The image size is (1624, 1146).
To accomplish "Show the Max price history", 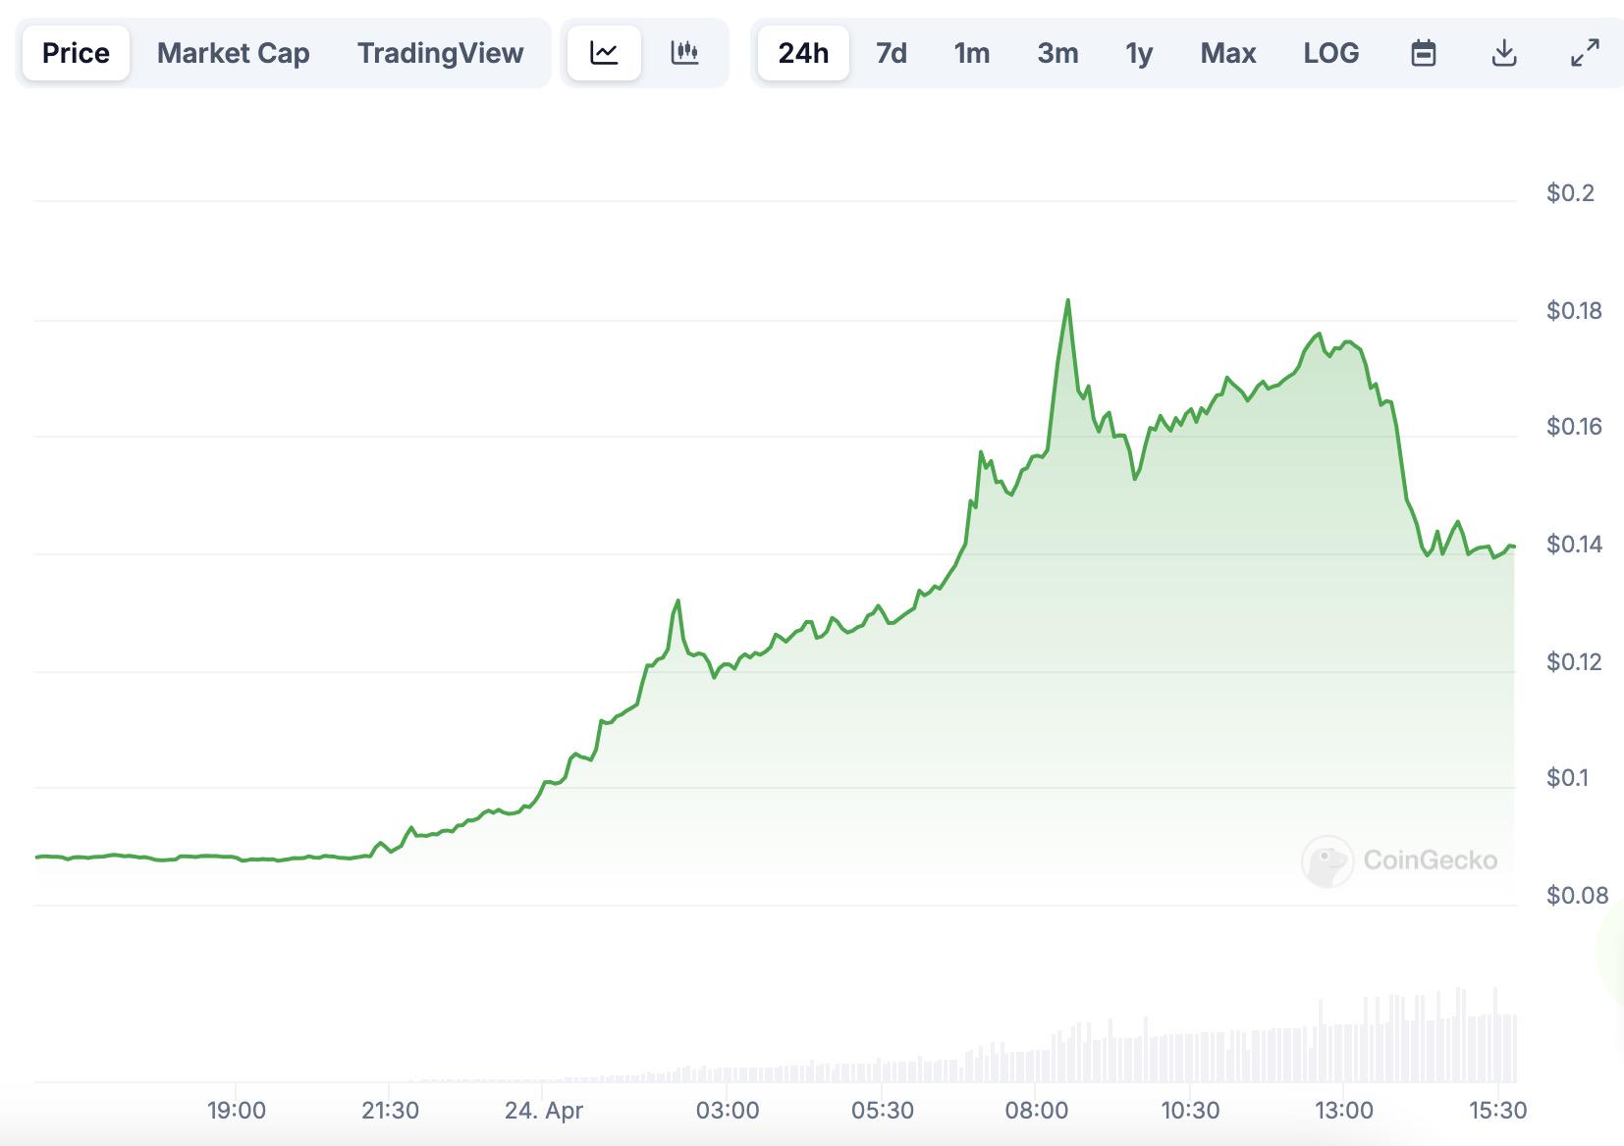I will pyautogui.click(x=1228, y=53).
